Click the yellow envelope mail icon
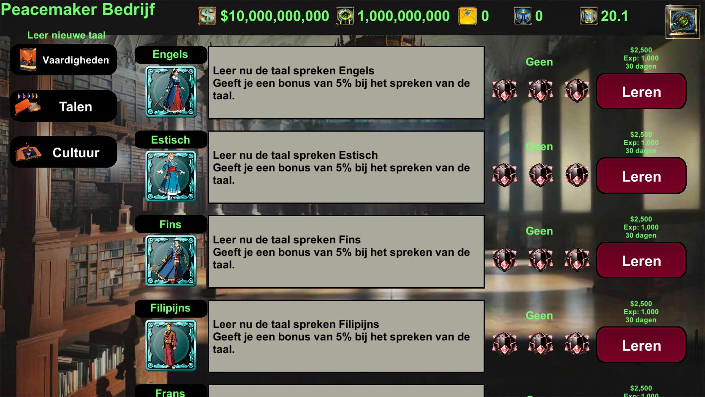Screen dimensions: 705x397 pos(467,16)
